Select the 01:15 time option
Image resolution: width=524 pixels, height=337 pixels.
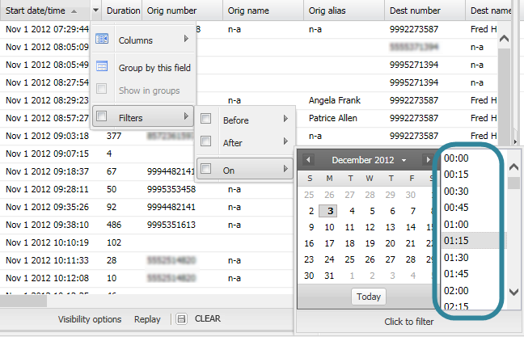(x=458, y=240)
